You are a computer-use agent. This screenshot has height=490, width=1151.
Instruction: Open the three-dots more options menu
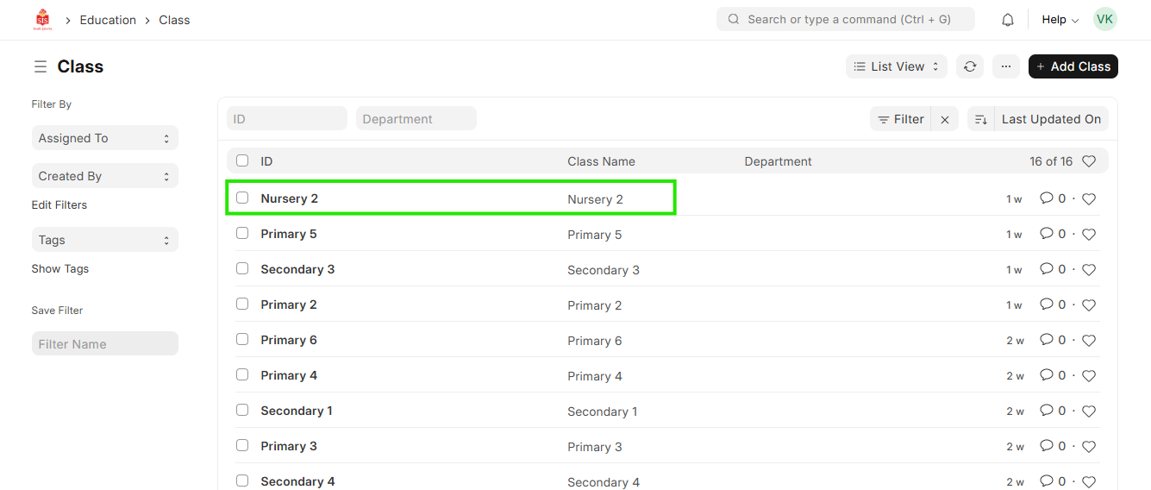1006,66
